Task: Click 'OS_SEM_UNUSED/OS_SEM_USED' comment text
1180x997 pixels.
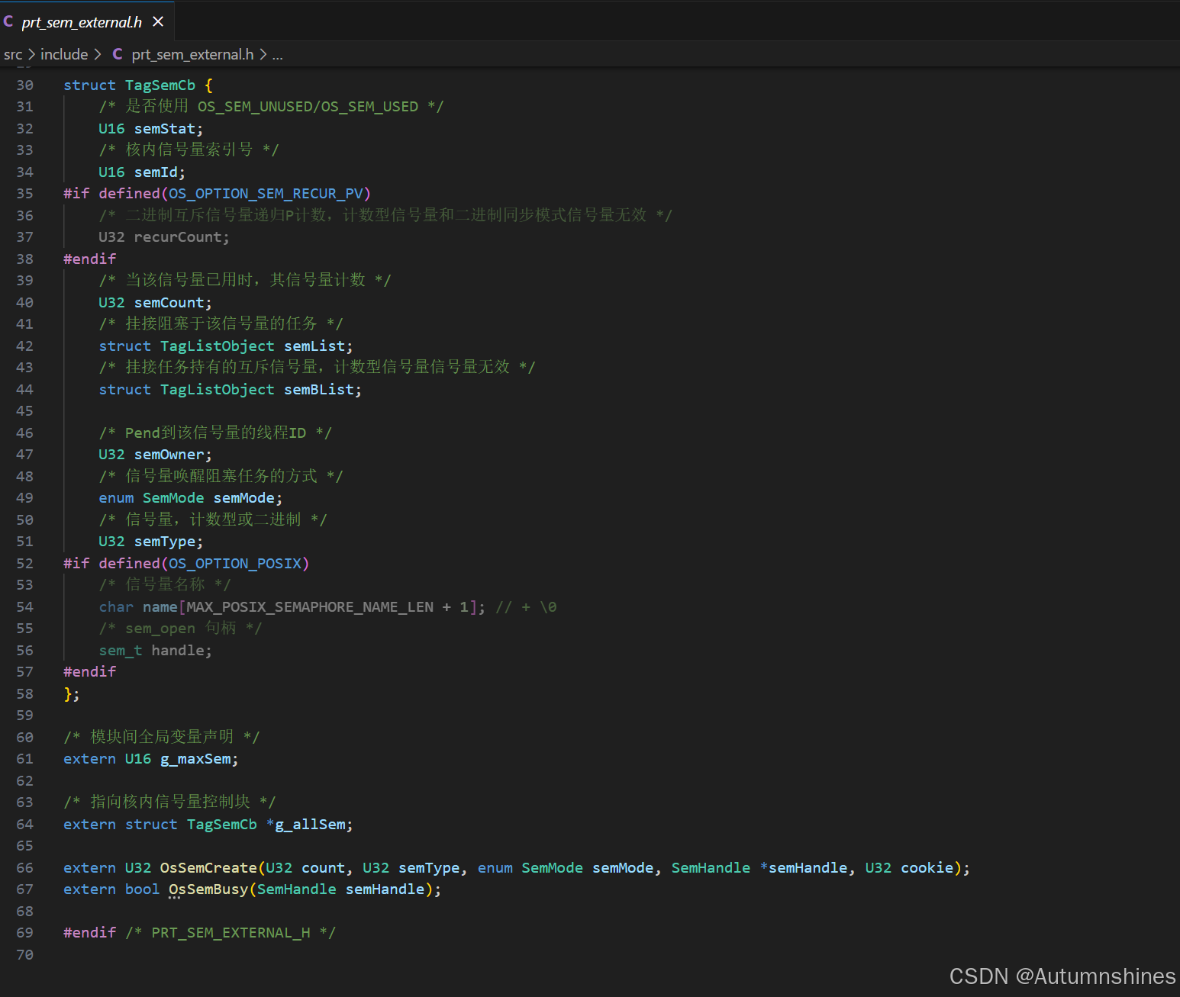Action: [308, 107]
